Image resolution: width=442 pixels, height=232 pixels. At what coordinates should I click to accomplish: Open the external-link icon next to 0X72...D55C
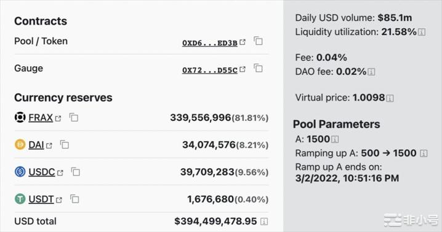click(243, 69)
